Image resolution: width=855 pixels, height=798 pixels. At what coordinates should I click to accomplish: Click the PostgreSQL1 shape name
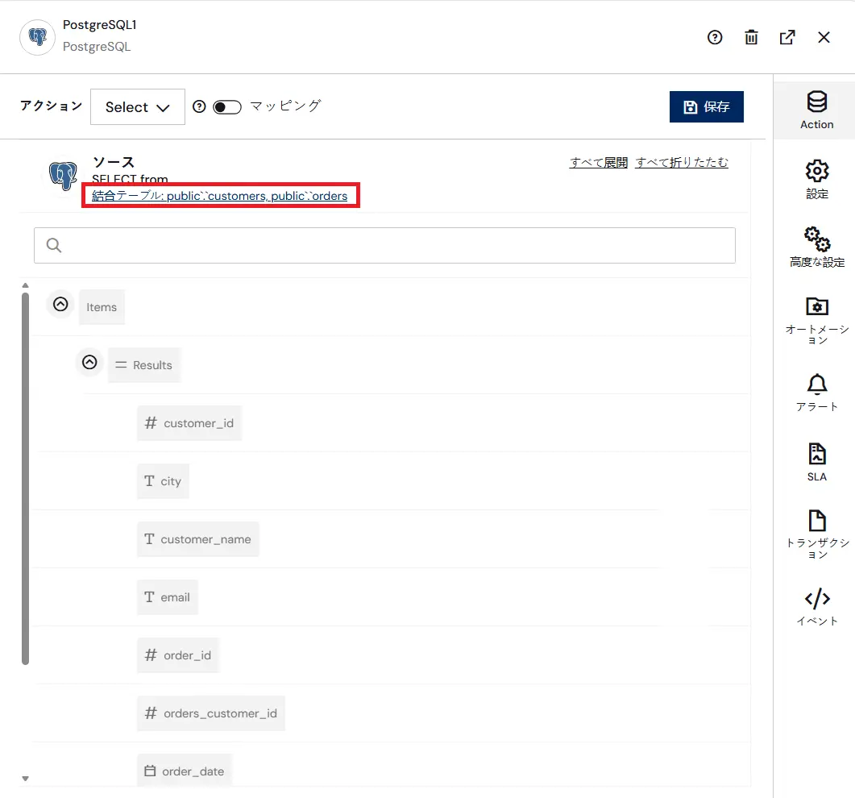point(100,24)
